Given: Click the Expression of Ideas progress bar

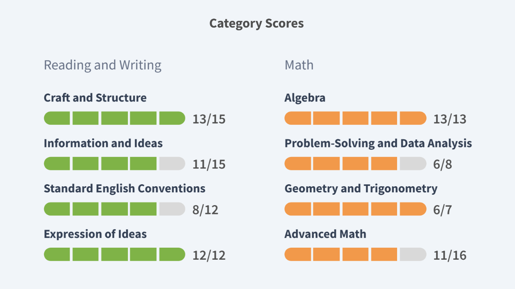Looking at the screenshot, I should (114, 254).
